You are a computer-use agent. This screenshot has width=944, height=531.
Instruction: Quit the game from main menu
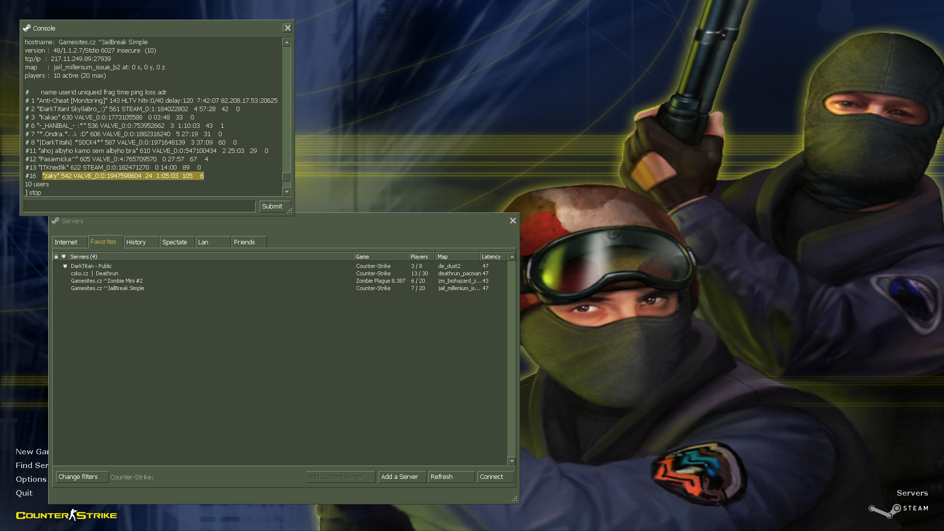[24, 493]
